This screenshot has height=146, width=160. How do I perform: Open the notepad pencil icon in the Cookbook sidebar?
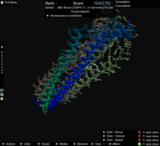[2, 99]
